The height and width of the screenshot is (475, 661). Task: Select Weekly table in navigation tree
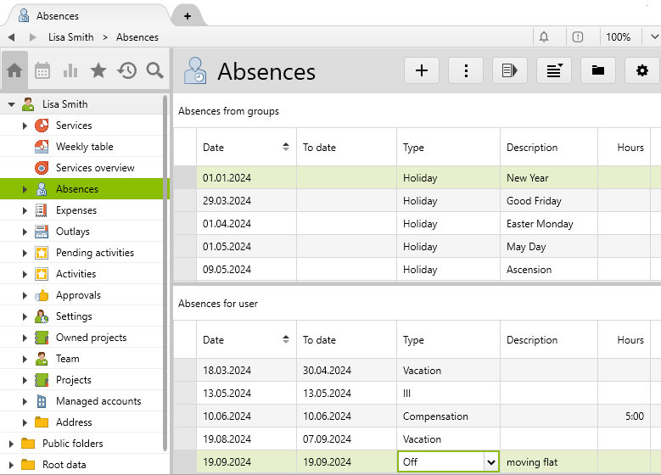[x=84, y=147]
